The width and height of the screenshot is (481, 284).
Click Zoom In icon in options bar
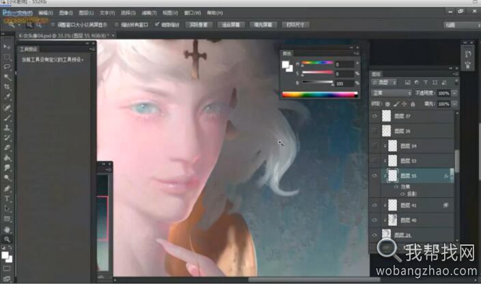(x=29, y=25)
